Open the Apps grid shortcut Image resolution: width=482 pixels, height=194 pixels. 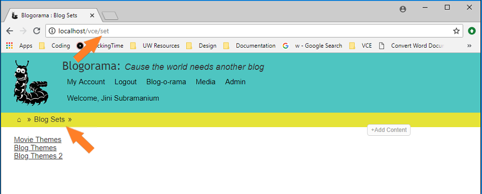[19, 46]
